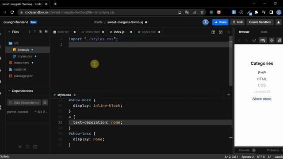283x159 pixels.
Task: Open notifications bell in CodeSandbox header
Action: pyautogui.click(x=279, y=23)
